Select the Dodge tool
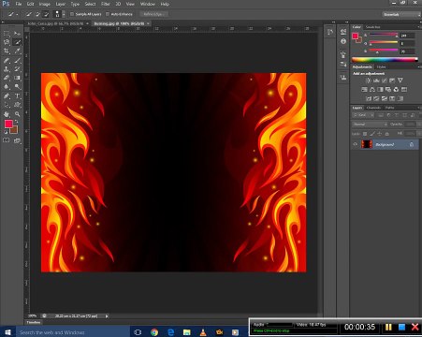This screenshot has width=422, height=337. [17, 86]
